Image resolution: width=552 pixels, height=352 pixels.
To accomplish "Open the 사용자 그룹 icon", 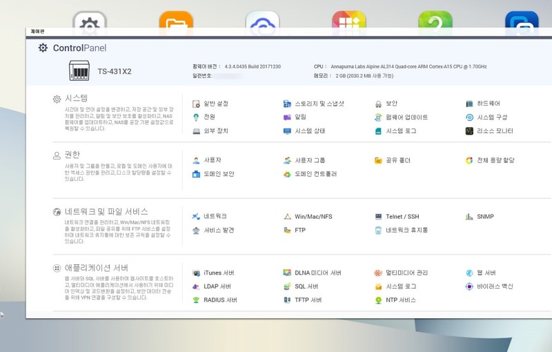I will click(x=287, y=161).
